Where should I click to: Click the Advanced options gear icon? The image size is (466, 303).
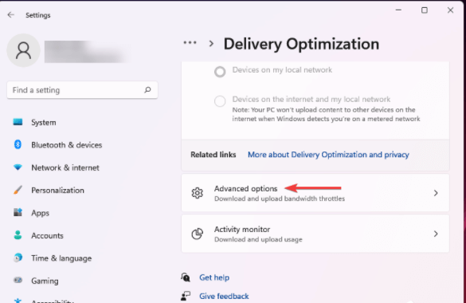point(198,193)
